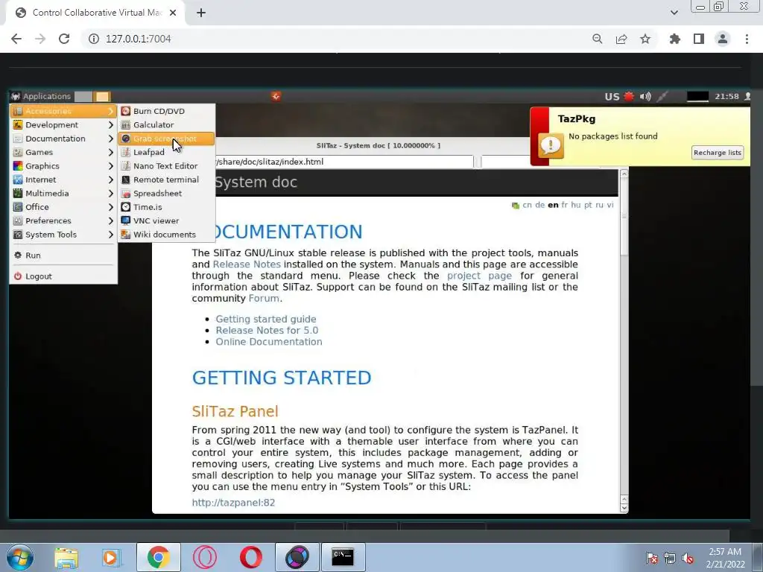Expand the Office submenu

click(63, 207)
